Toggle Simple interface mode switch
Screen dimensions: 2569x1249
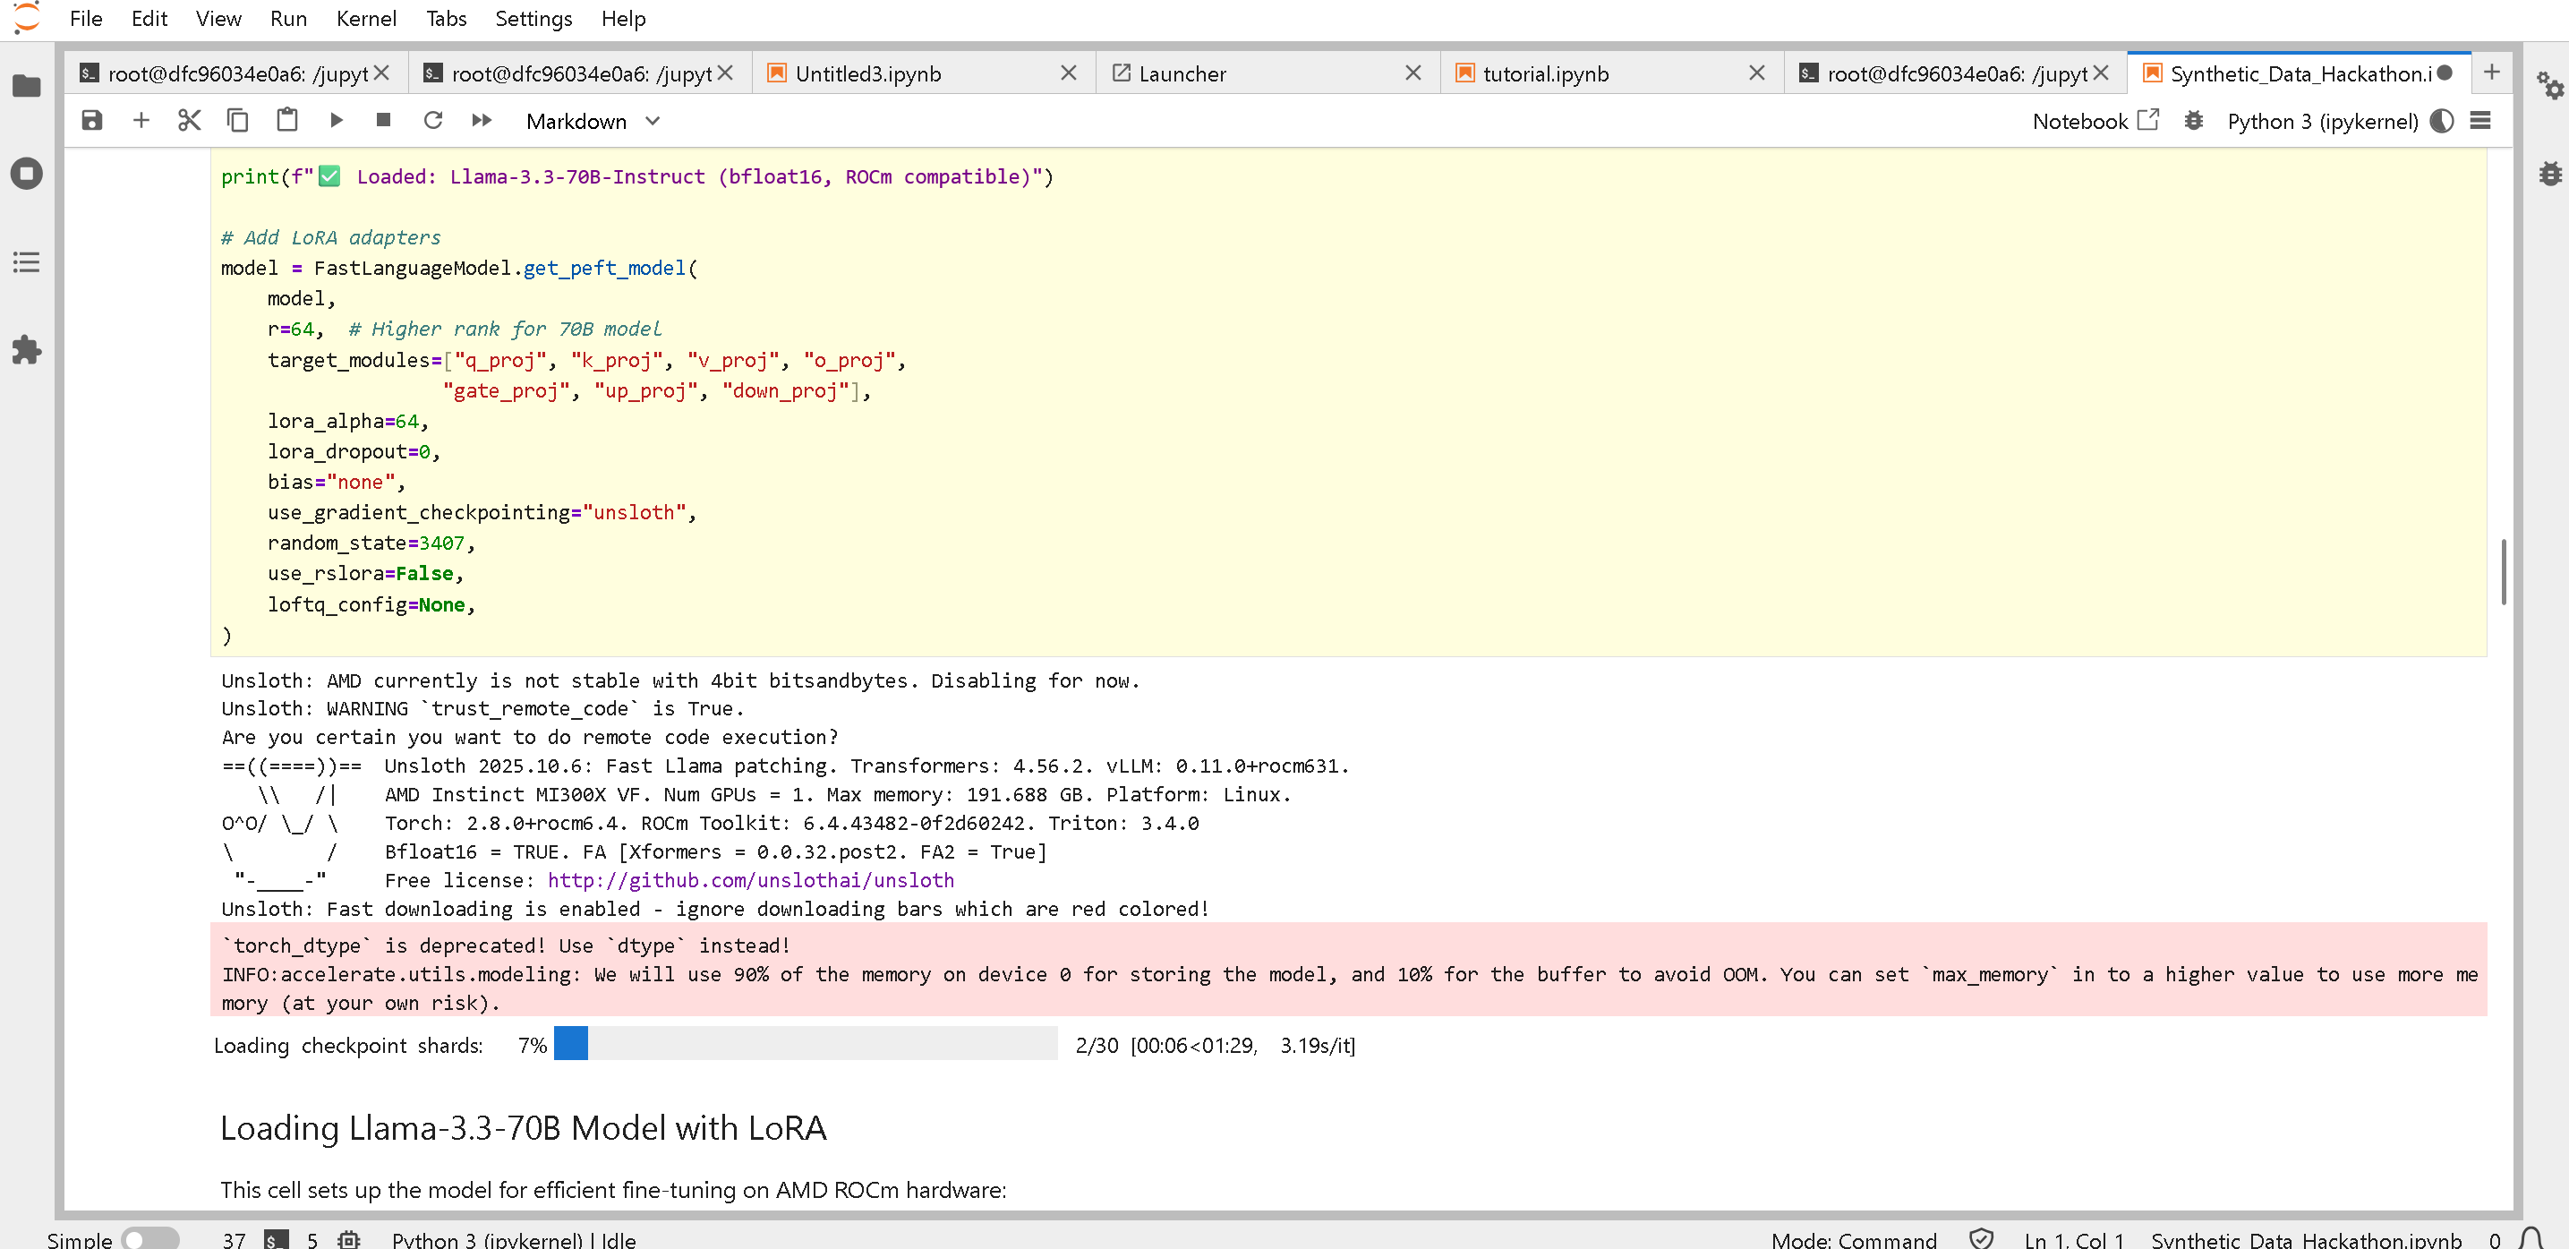[149, 1238]
